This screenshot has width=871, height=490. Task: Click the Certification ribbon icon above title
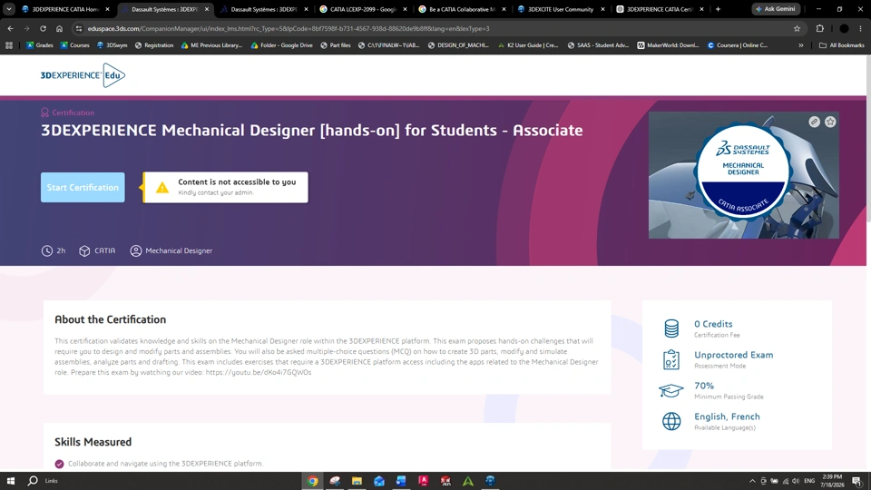point(45,113)
